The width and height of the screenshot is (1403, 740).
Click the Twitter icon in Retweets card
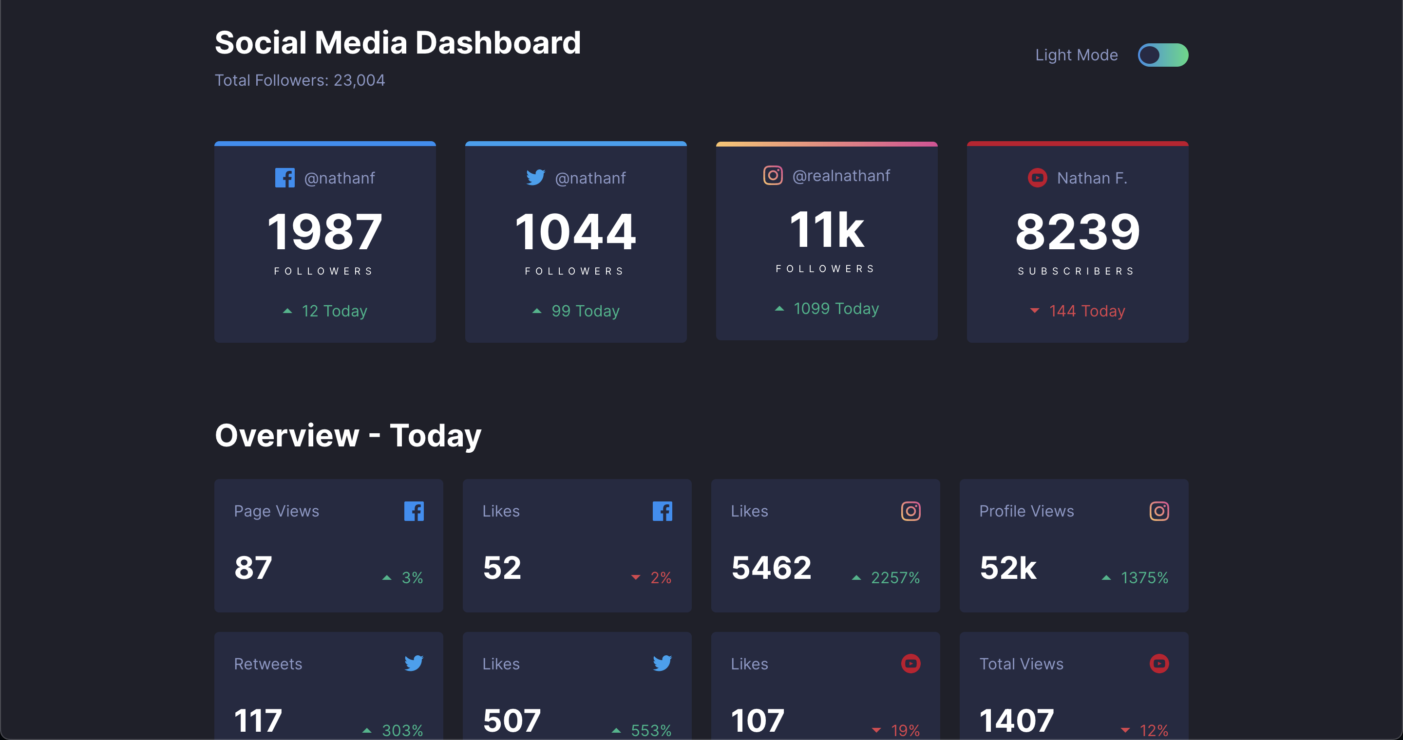(x=414, y=663)
